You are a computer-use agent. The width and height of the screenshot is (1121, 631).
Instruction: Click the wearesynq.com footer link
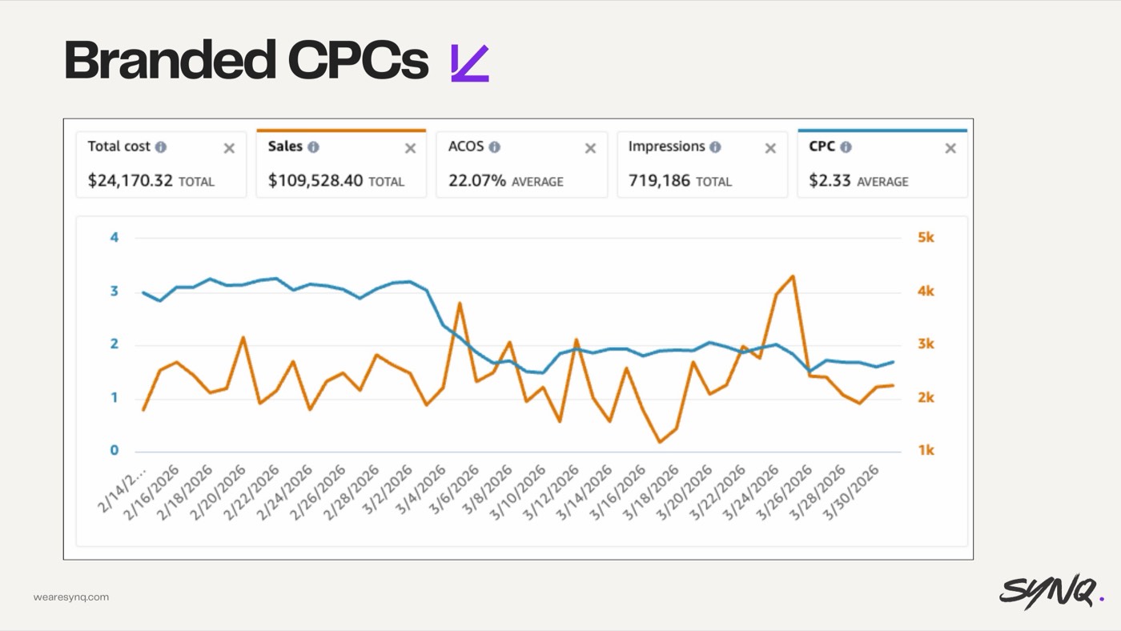click(71, 597)
